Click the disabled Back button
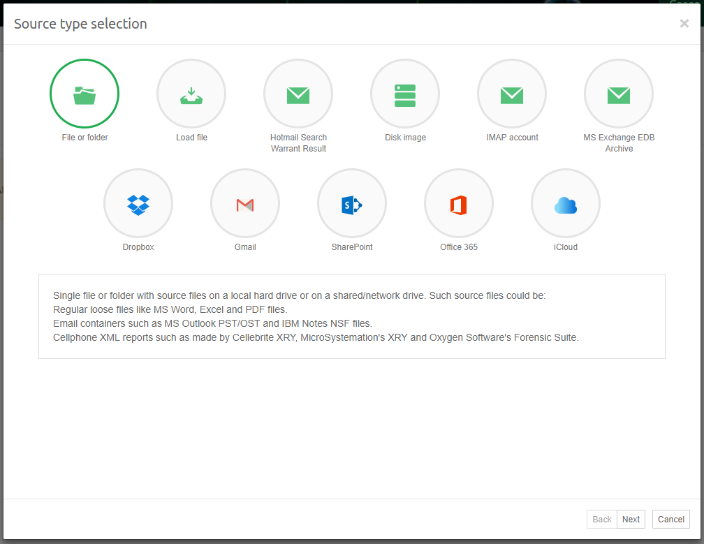This screenshot has height=544, width=704. (601, 519)
